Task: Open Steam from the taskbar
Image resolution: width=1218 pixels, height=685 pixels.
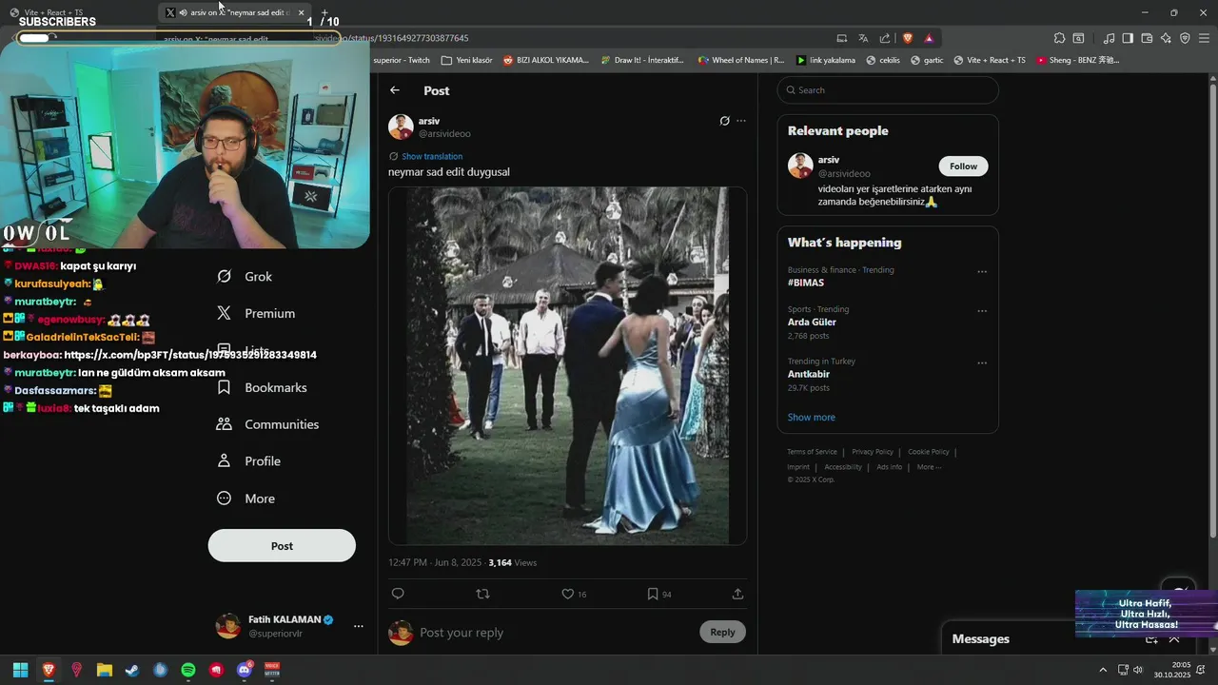Action: point(132,670)
